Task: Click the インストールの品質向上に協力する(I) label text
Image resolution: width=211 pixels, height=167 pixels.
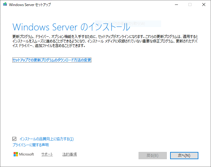Action: [x=46, y=139]
